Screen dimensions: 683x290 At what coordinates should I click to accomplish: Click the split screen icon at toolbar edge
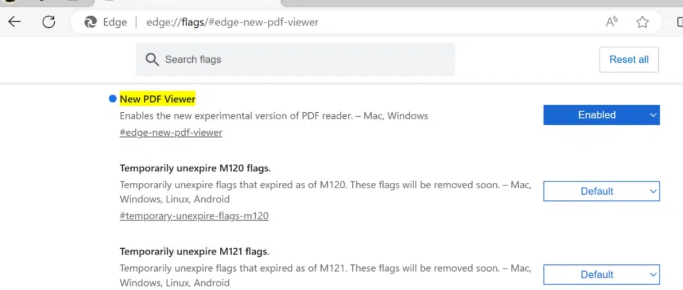[x=679, y=22]
